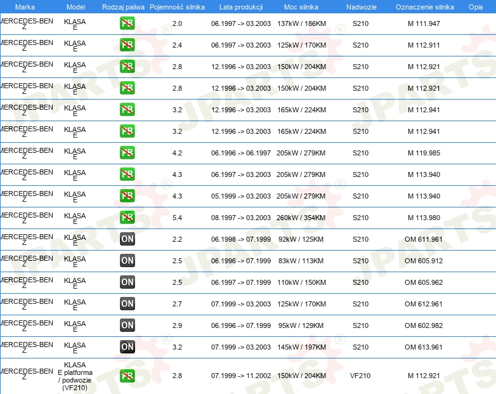Select engine code OM 605.962
496x394 pixels.
pos(424,282)
